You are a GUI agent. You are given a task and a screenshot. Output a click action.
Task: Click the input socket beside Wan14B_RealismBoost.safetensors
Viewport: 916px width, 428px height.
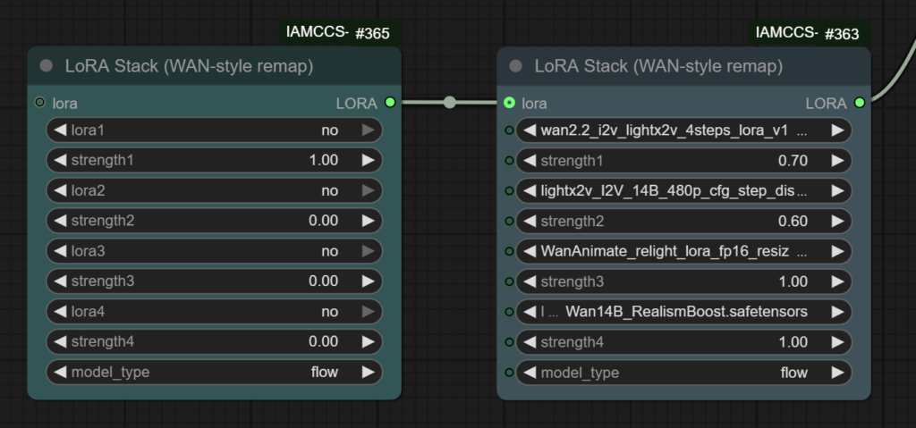tap(509, 312)
